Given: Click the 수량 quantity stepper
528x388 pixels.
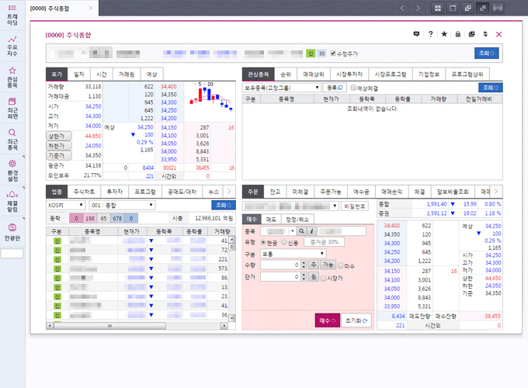Looking at the screenshot, I should (304, 265).
